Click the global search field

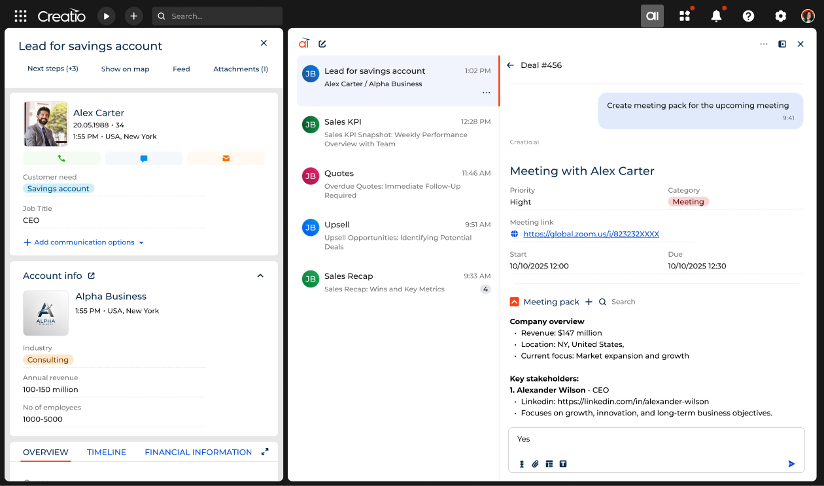click(x=217, y=16)
